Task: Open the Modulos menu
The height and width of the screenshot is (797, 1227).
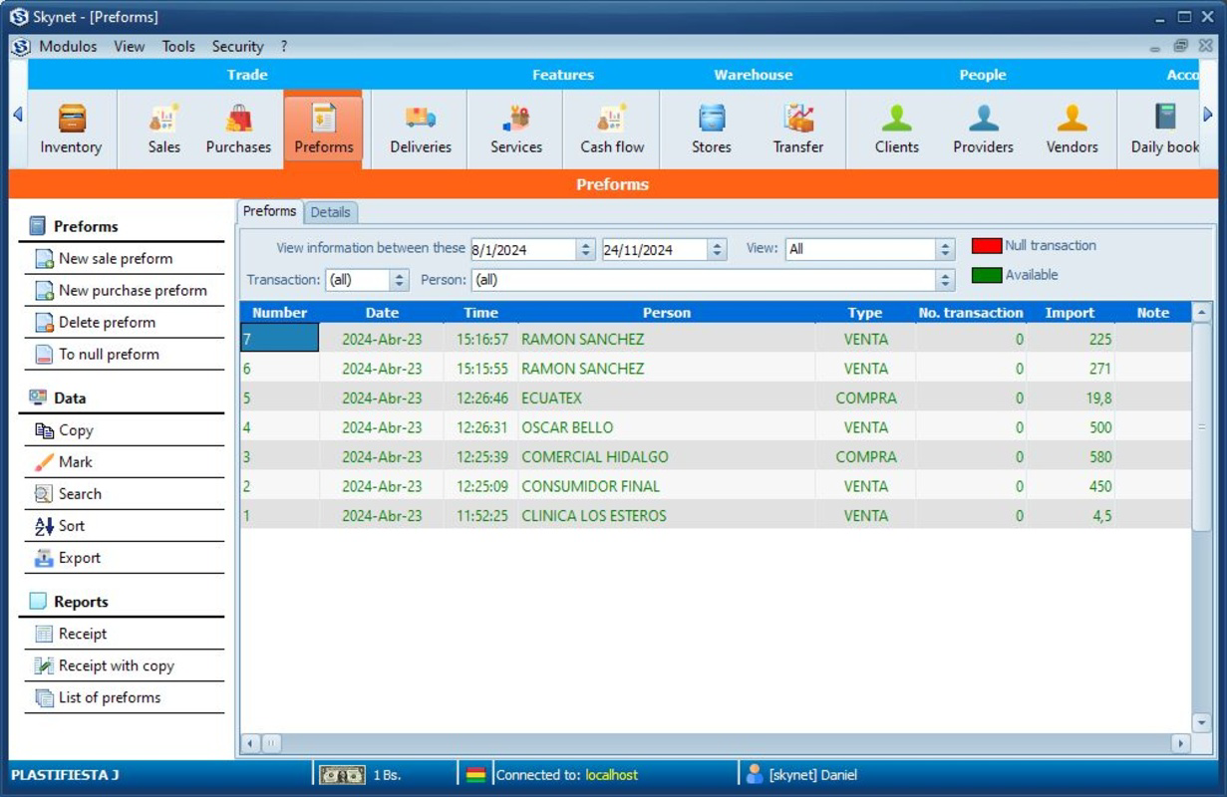Action: click(68, 47)
